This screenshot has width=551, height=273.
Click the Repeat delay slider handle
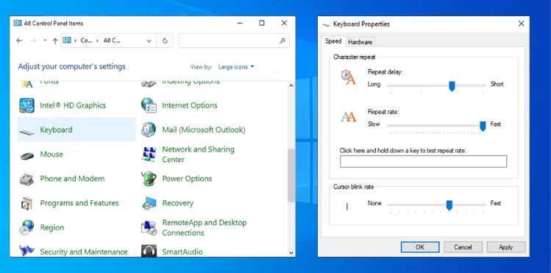click(x=452, y=86)
